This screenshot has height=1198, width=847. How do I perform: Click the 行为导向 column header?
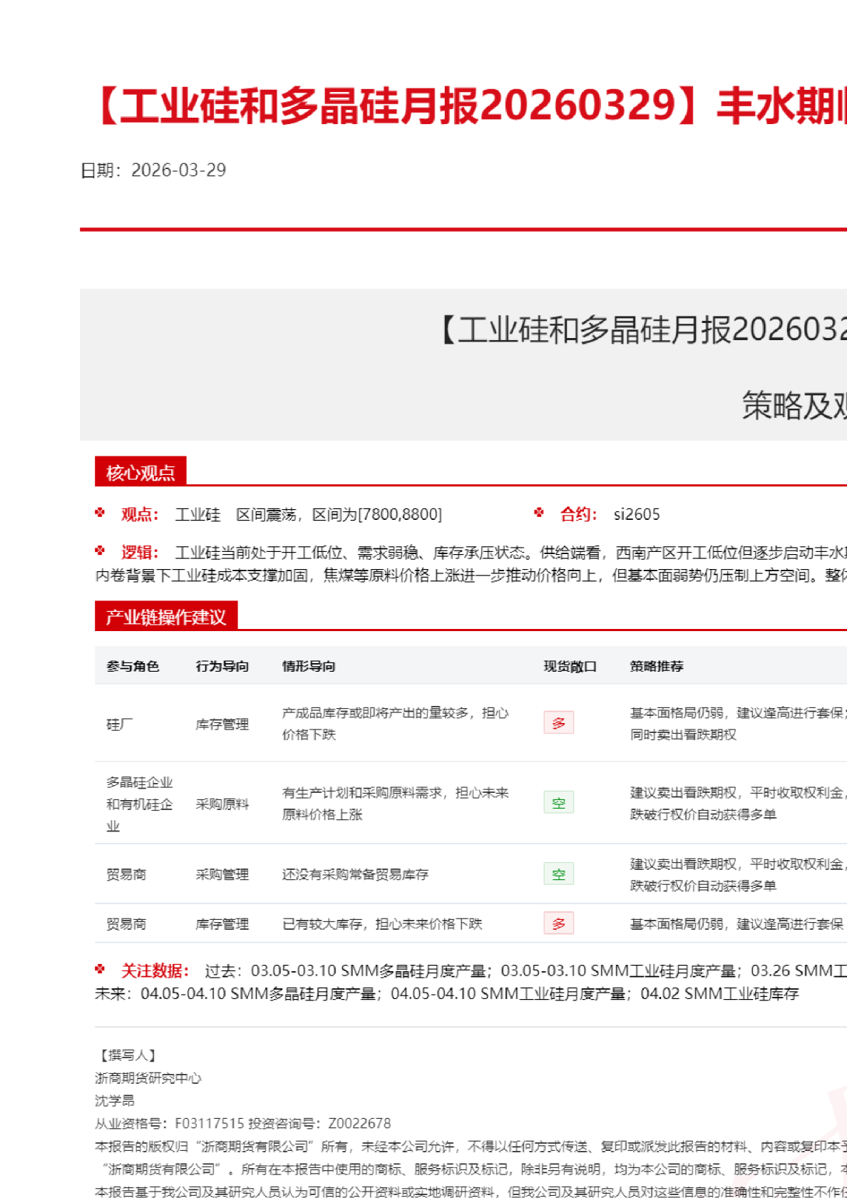(x=222, y=666)
